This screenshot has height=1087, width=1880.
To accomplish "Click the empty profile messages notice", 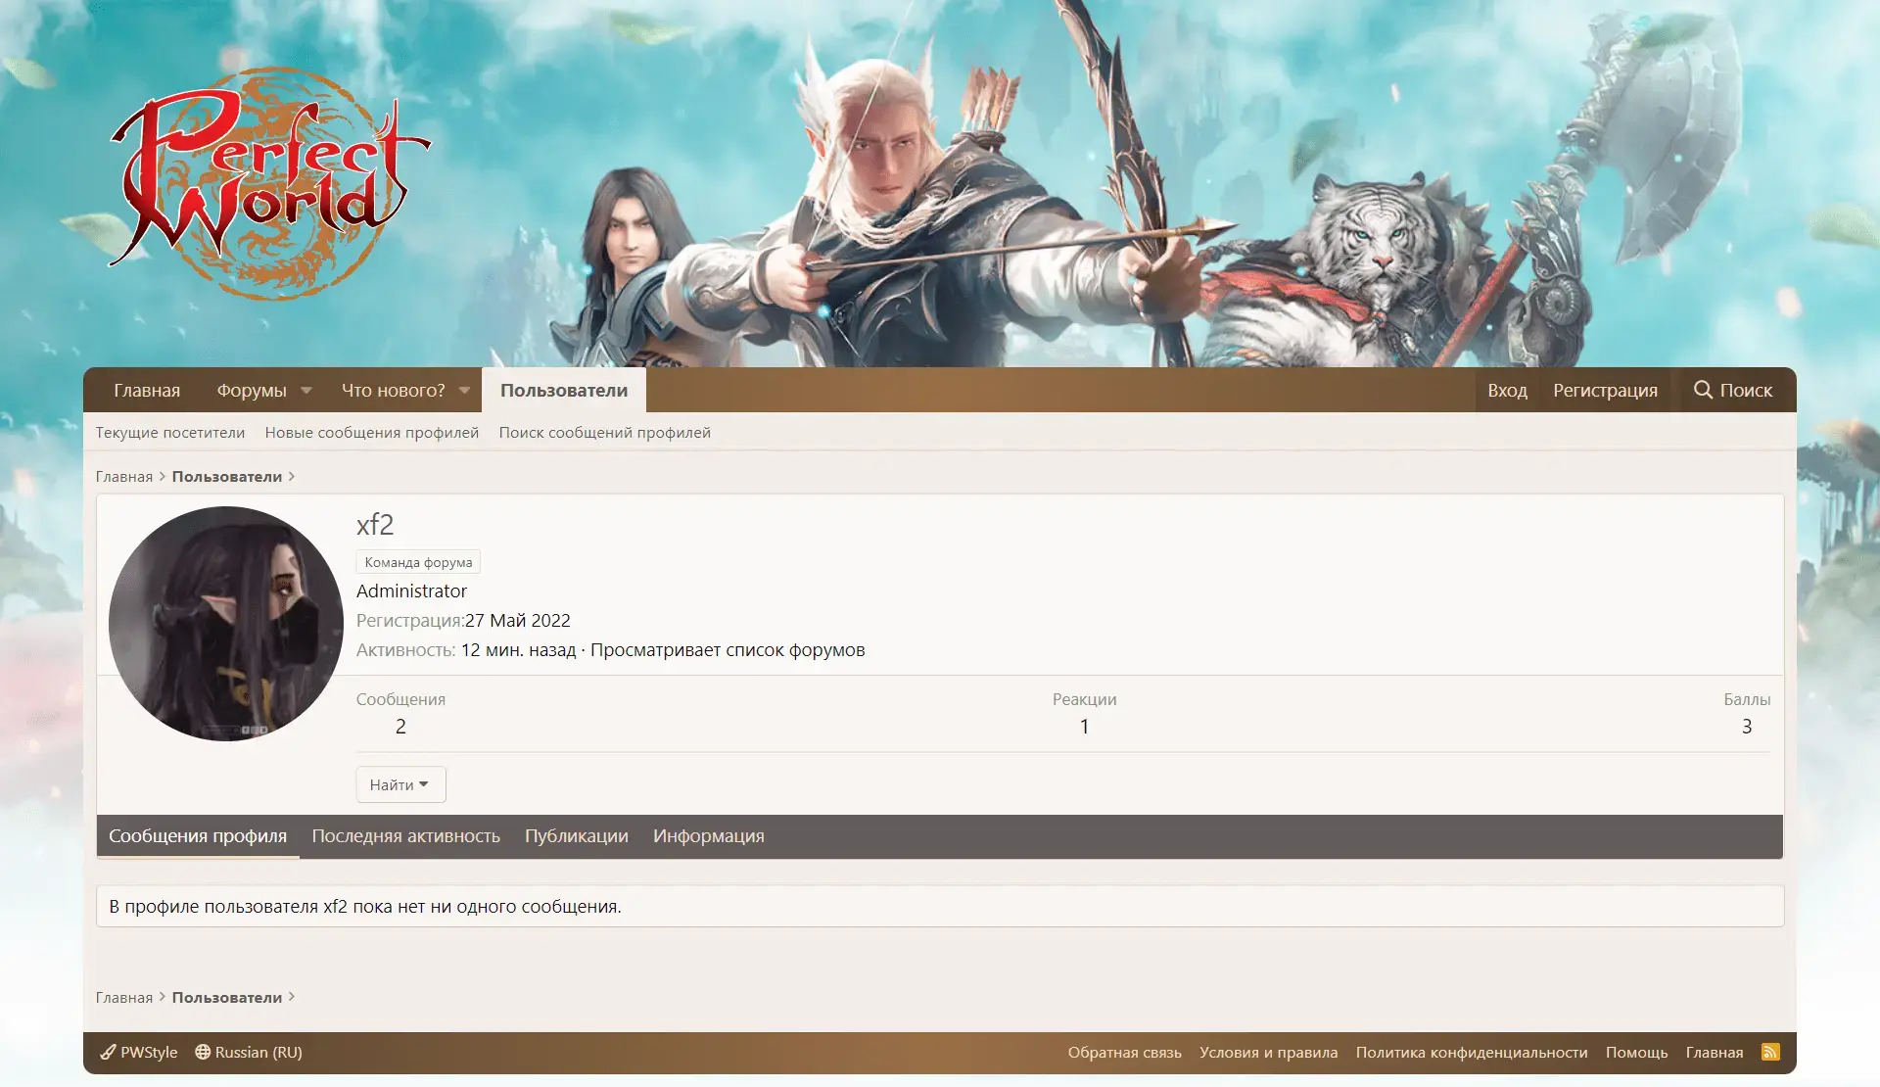I will [940, 906].
